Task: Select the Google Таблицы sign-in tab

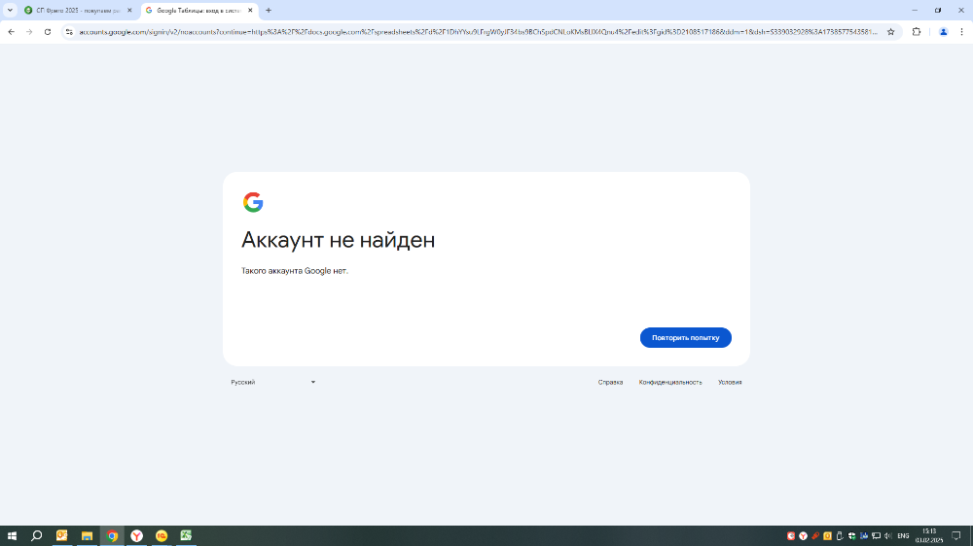Action: (x=199, y=11)
